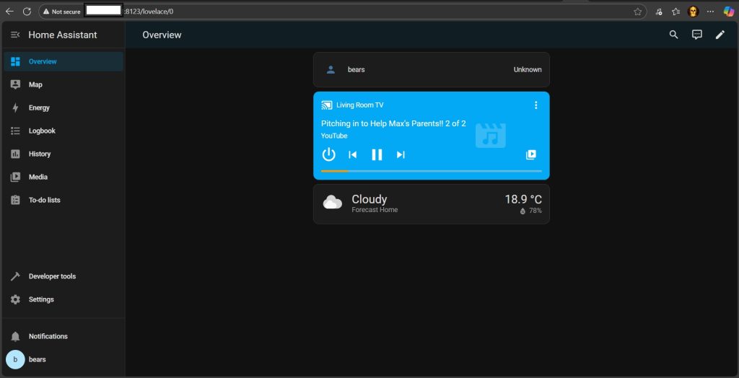This screenshot has width=739, height=378.
Task: Open the browser profile avatar
Action: (693, 12)
